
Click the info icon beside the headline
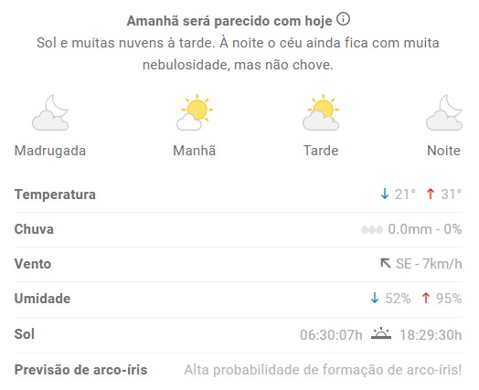click(343, 20)
